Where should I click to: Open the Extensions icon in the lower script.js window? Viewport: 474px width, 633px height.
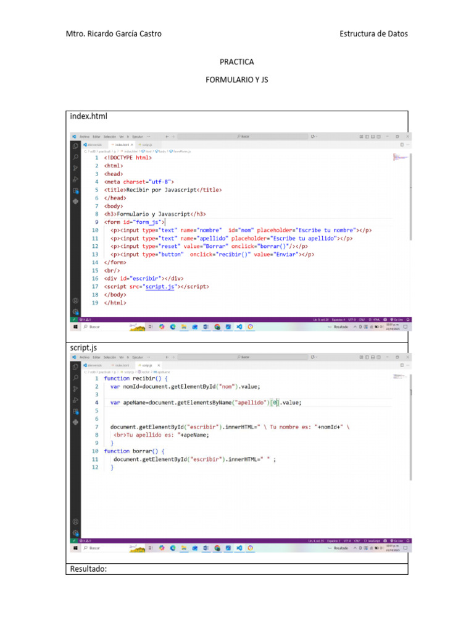75,410
